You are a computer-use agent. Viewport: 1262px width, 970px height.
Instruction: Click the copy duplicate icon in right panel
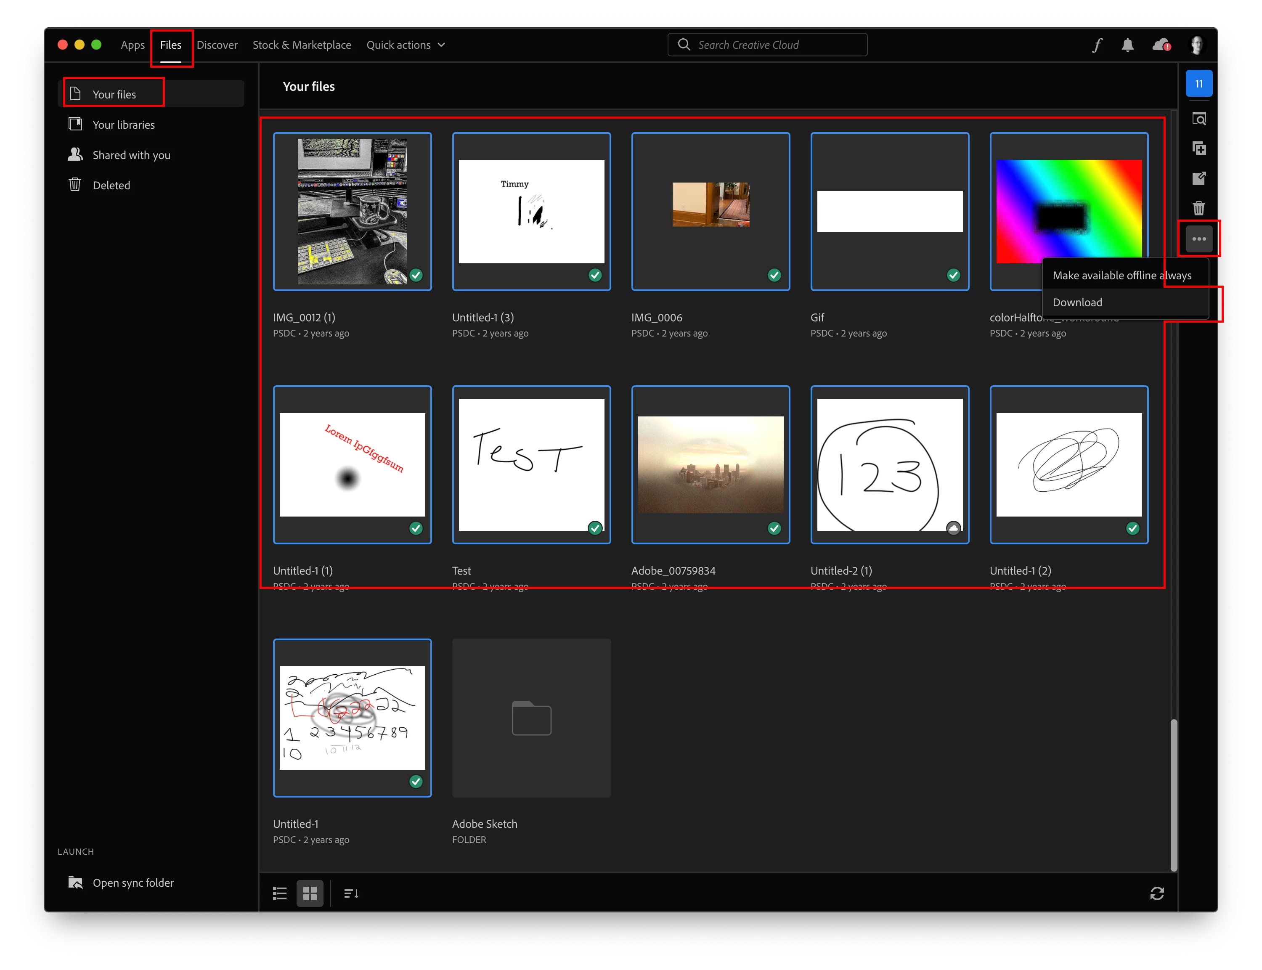[1198, 148]
